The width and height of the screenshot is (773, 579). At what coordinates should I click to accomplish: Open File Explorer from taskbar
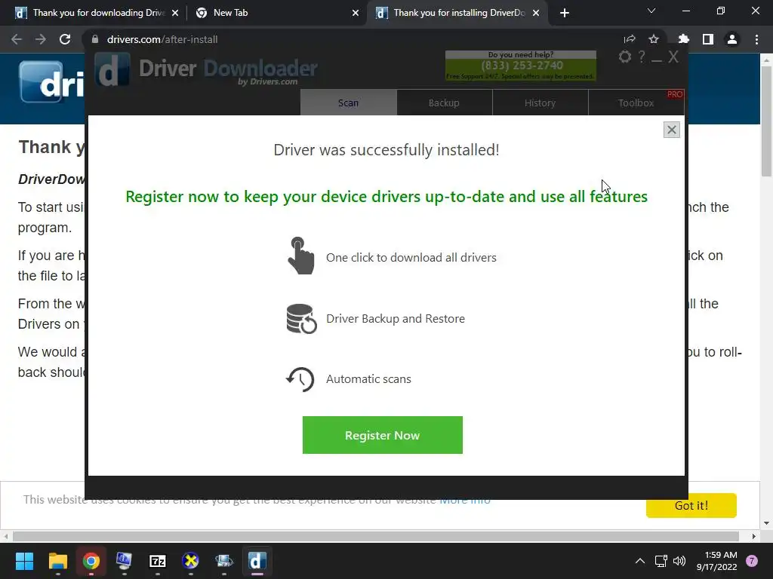[57, 561]
